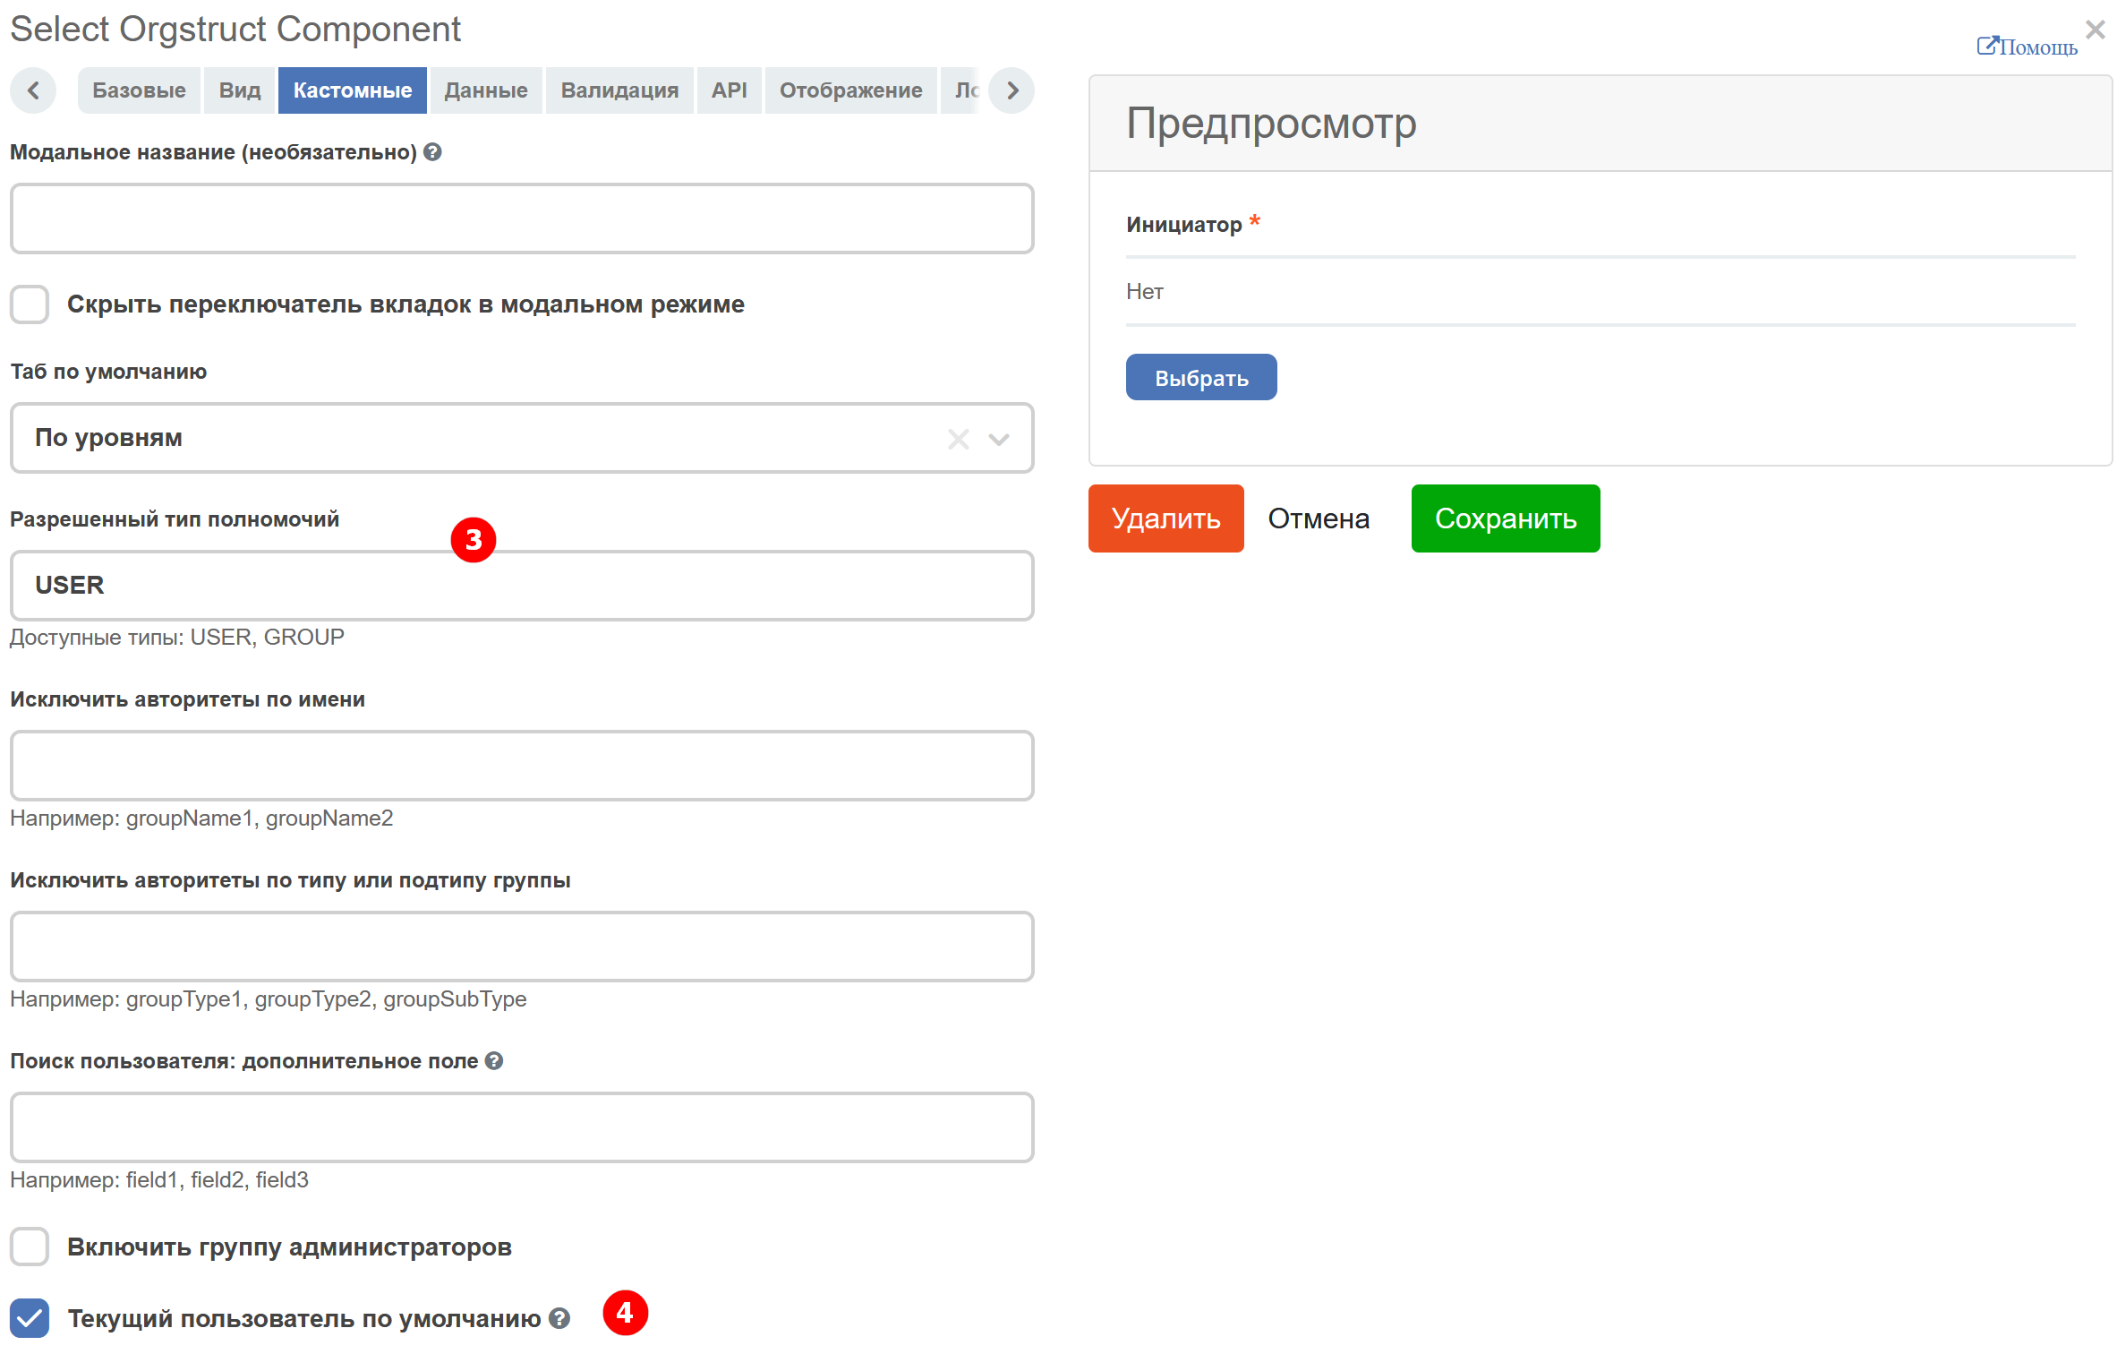Image resolution: width=2117 pixels, height=1371 pixels.
Task: Show help tooltip for modal name field
Action: pyautogui.click(x=432, y=152)
